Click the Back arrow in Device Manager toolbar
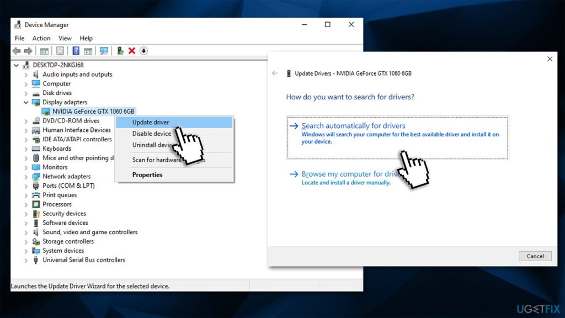The width and height of the screenshot is (565, 318). (x=17, y=51)
